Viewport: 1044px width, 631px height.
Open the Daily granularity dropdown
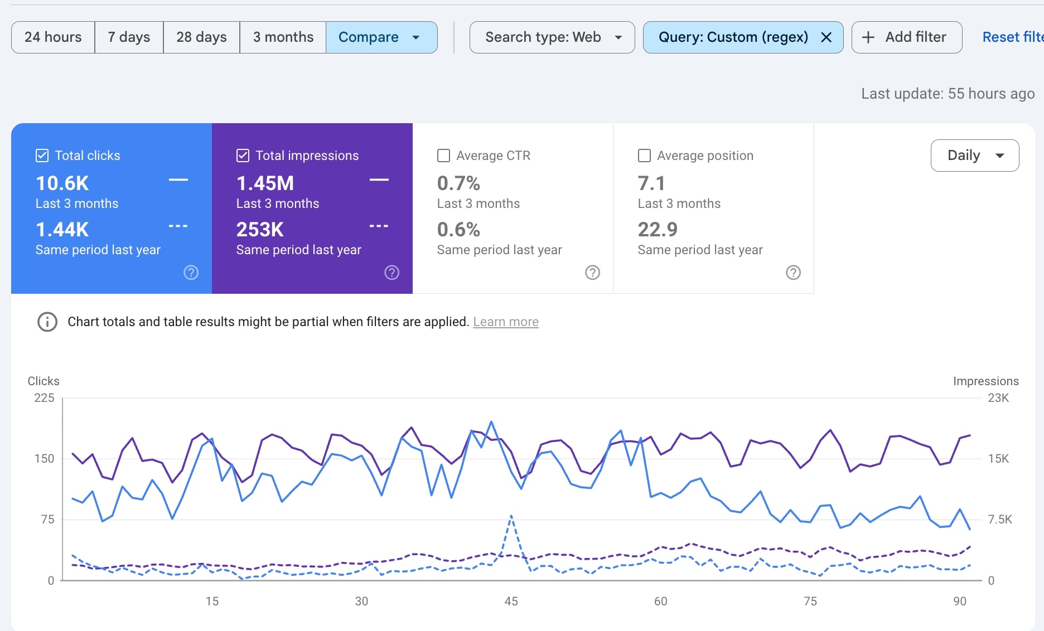click(x=974, y=156)
